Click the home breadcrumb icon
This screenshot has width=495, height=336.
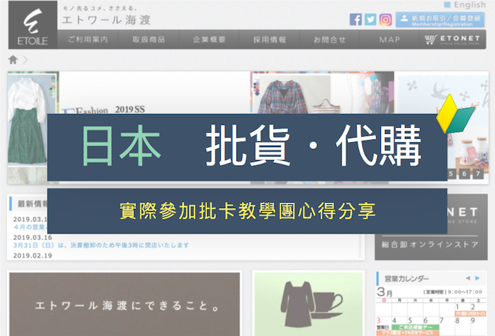(13, 60)
